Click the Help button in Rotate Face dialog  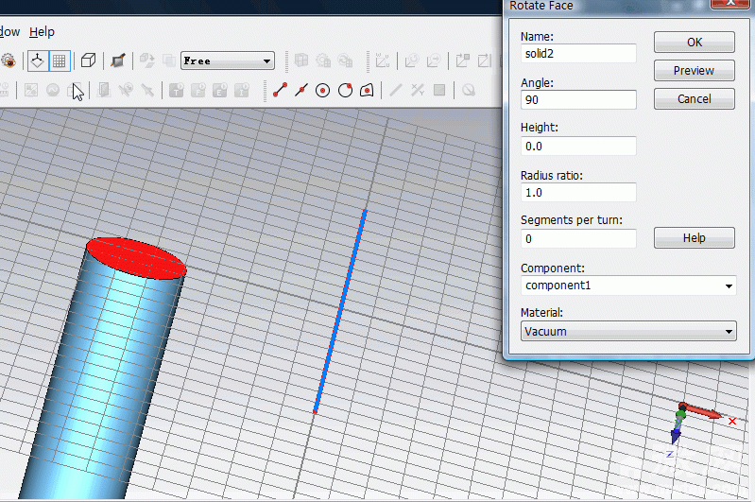[694, 238]
